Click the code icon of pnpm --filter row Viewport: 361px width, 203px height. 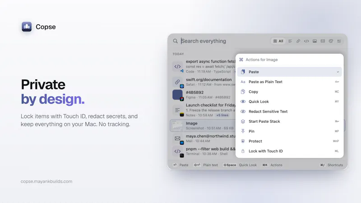[x=177, y=151]
